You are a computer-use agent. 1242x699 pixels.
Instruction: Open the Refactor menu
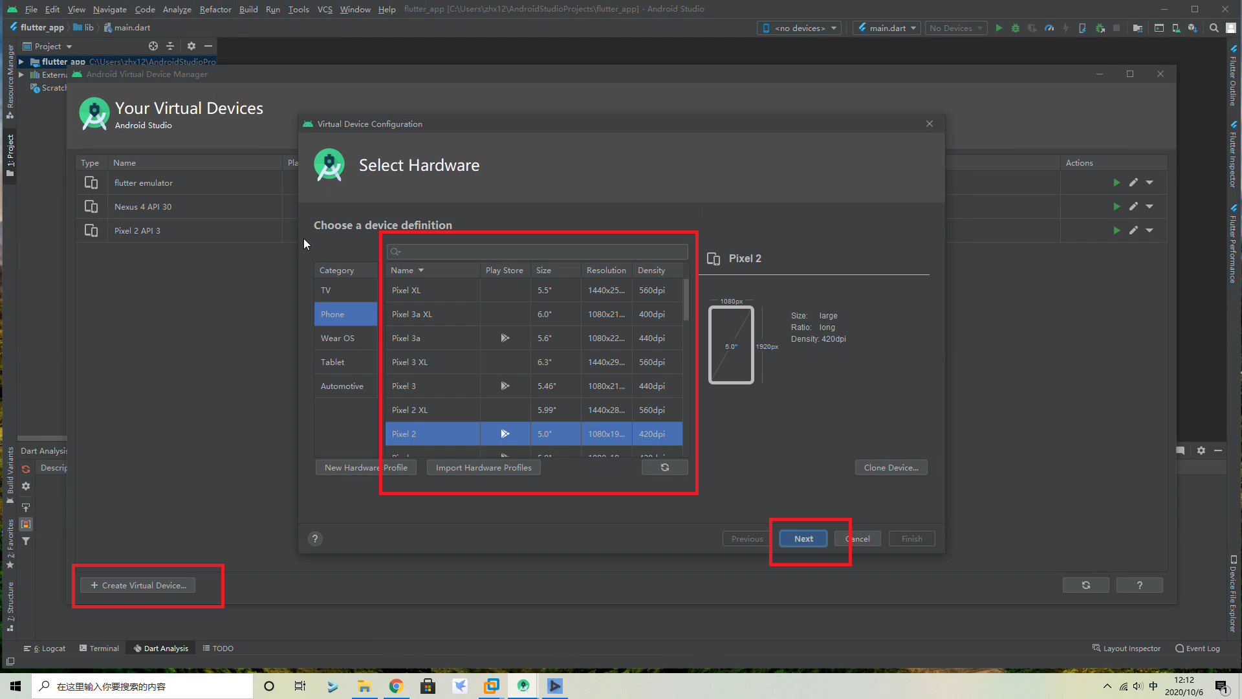(x=215, y=9)
